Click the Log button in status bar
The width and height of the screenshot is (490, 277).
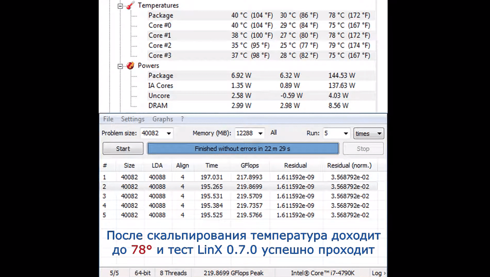[x=378, y=273]
